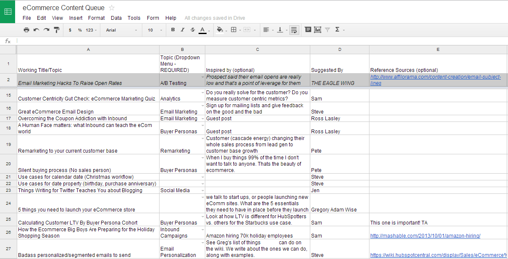Open the Arial font family dropdown
Viewport: 508px width, 259px height.
pos(121,30)
